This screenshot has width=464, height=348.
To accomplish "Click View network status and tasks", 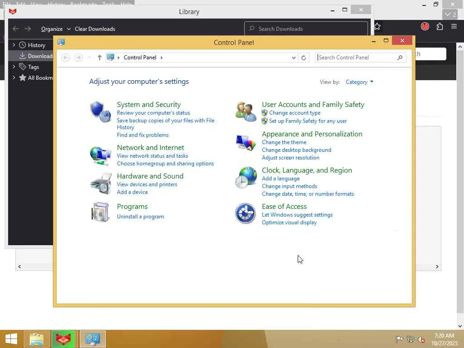I will point(152,156).
